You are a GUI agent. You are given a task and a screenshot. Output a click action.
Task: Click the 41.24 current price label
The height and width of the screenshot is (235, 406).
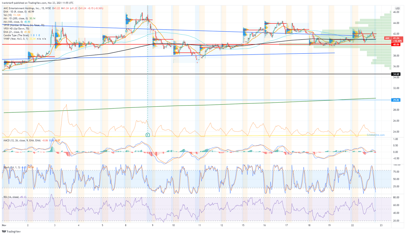[x=396, y=38]
